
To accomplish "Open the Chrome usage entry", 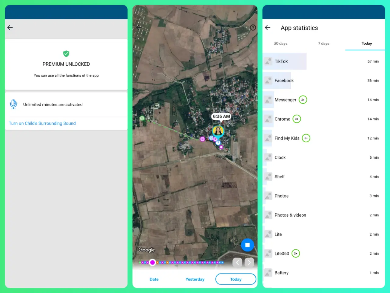I will (324, 119).
